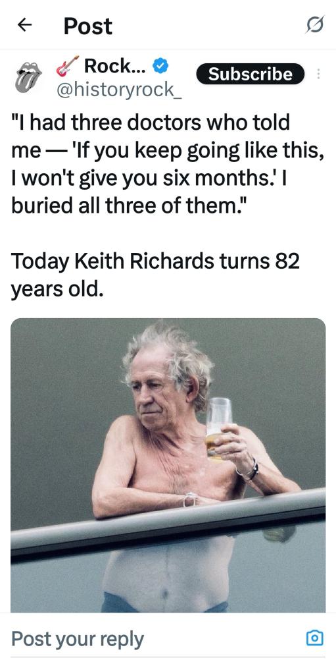Open the three-dot more options menu

pyautogui.click(x=318, y=74)
